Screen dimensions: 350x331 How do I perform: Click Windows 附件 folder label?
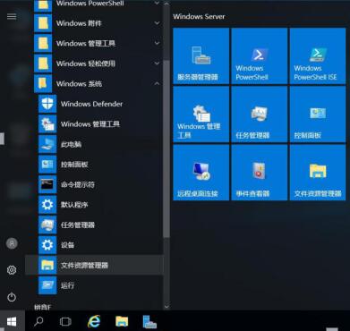coord(79,23)
